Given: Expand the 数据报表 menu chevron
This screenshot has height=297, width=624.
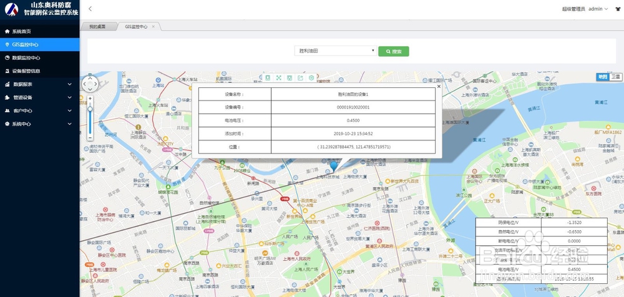Looking at the screenshot, I should click(70, 84).
